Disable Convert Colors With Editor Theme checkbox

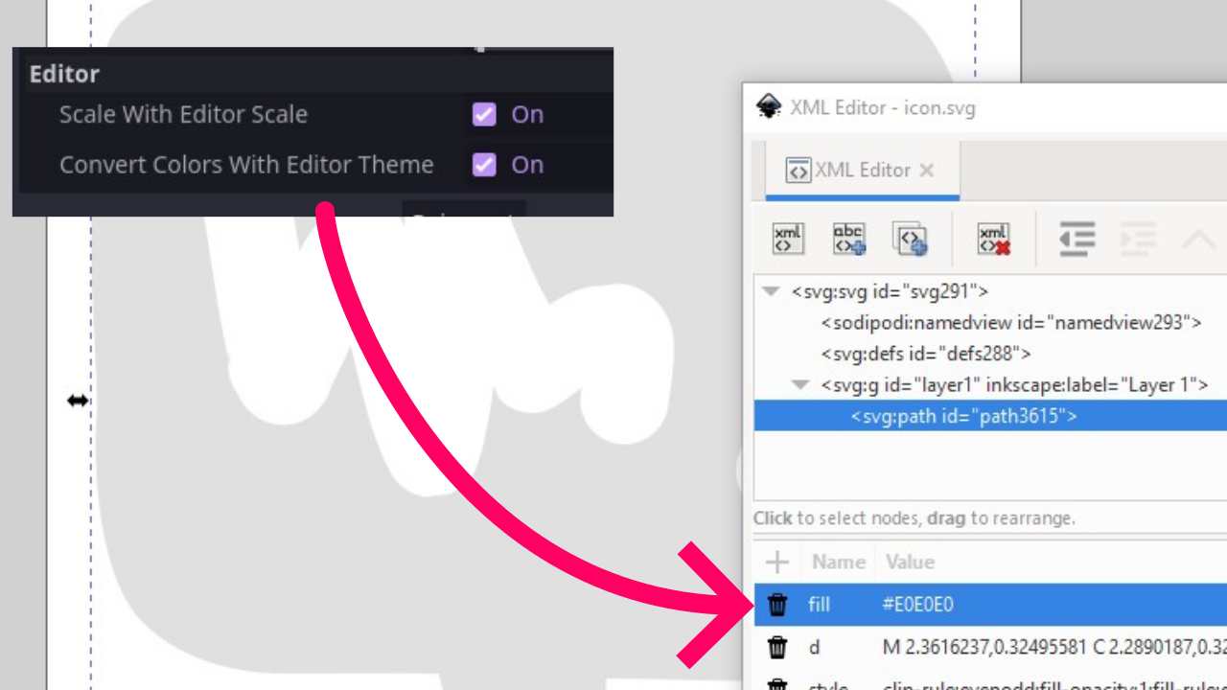pos(484,165)
